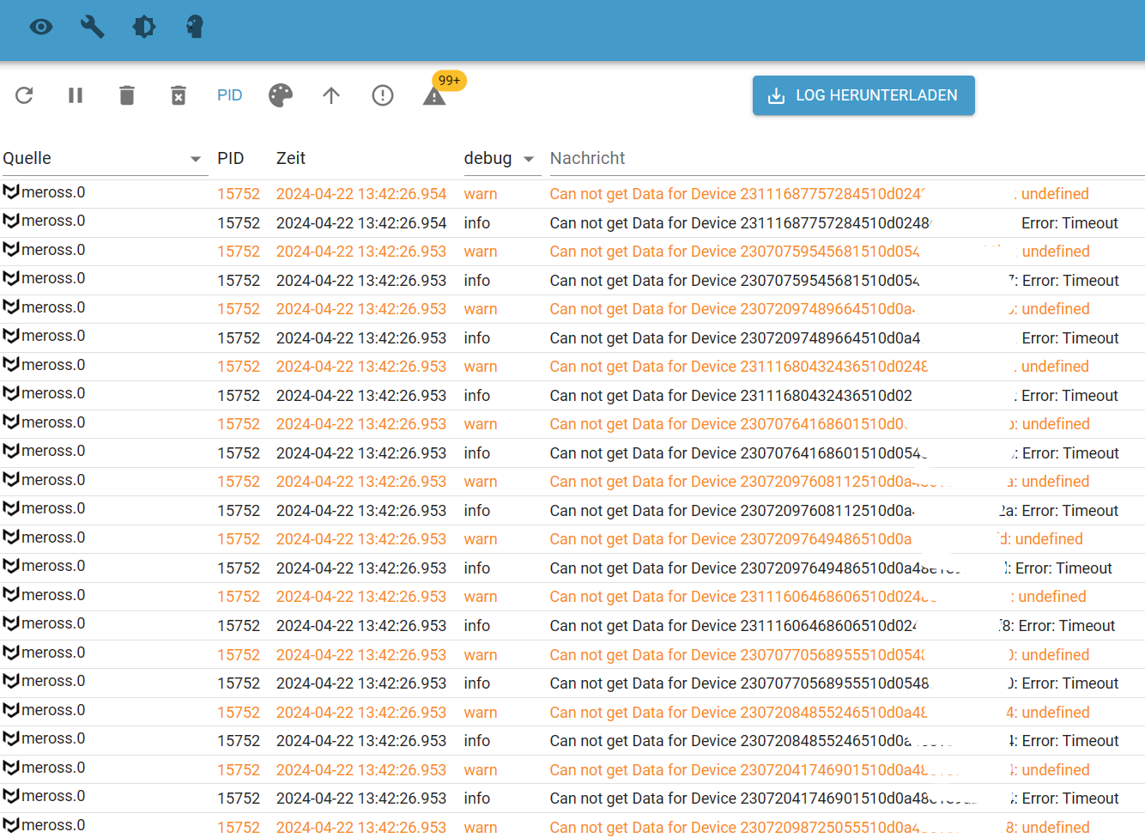Select info row message for Device 2311687757284510d0248
Image resolution: width=1145 pixels, height=838 pixels.
tap(833, 223)
